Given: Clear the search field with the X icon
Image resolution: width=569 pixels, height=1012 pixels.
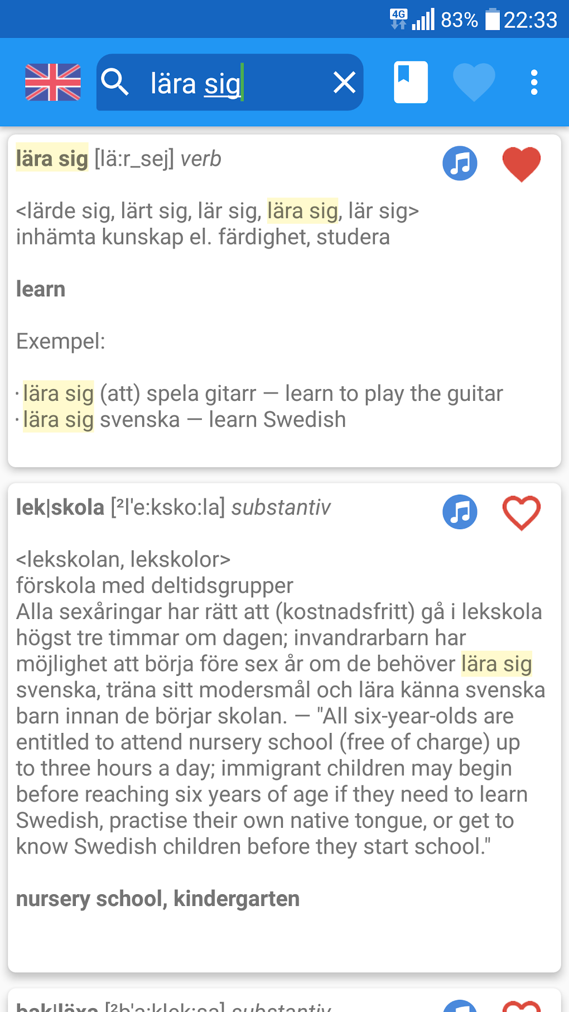Looking at the screenshot, I should pos(344,81).
